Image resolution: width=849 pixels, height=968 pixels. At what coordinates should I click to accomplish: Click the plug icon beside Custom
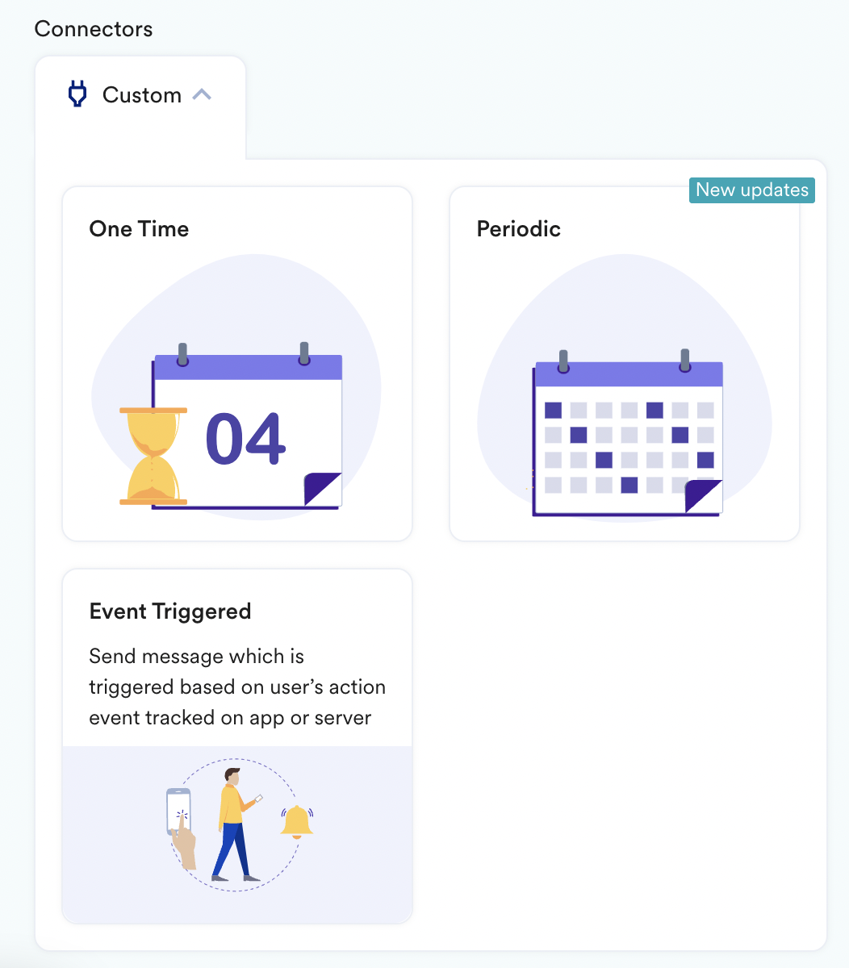[x=77, y=95]
